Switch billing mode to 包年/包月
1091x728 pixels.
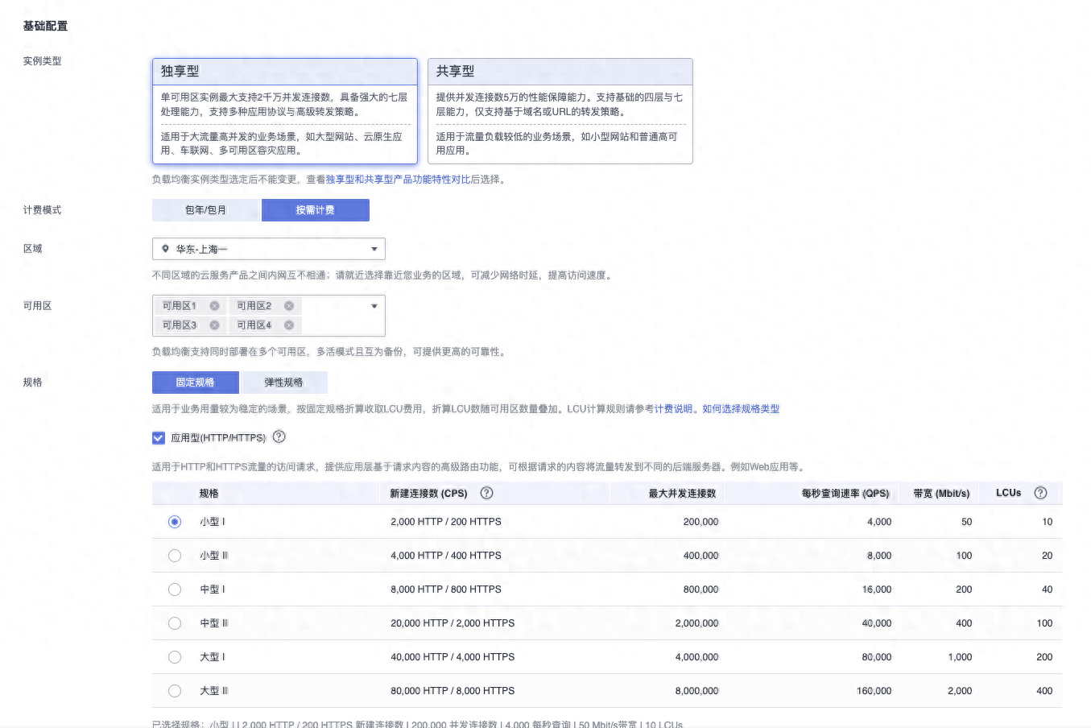click(205, 209)
